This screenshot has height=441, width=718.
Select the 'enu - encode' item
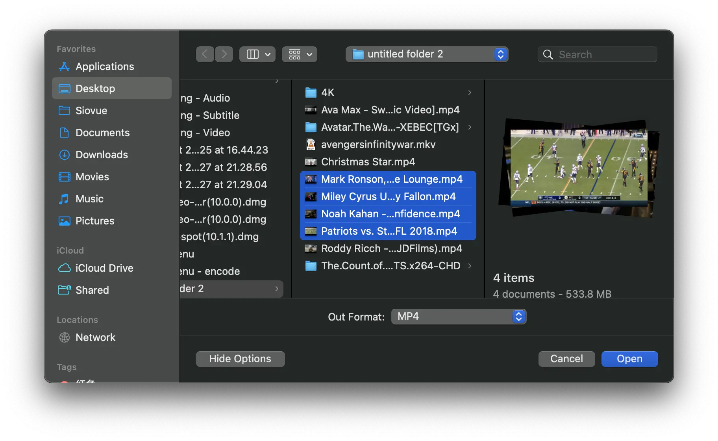pyautogui.click(x=231, y=271)
